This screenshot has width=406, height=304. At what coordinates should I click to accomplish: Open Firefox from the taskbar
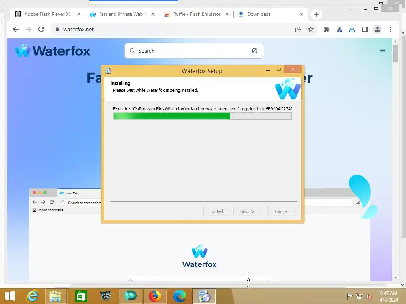[155, 296]
